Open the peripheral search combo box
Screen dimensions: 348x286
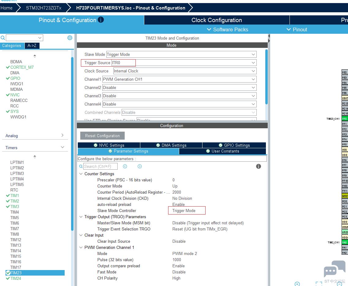click(x=25, y=38)
